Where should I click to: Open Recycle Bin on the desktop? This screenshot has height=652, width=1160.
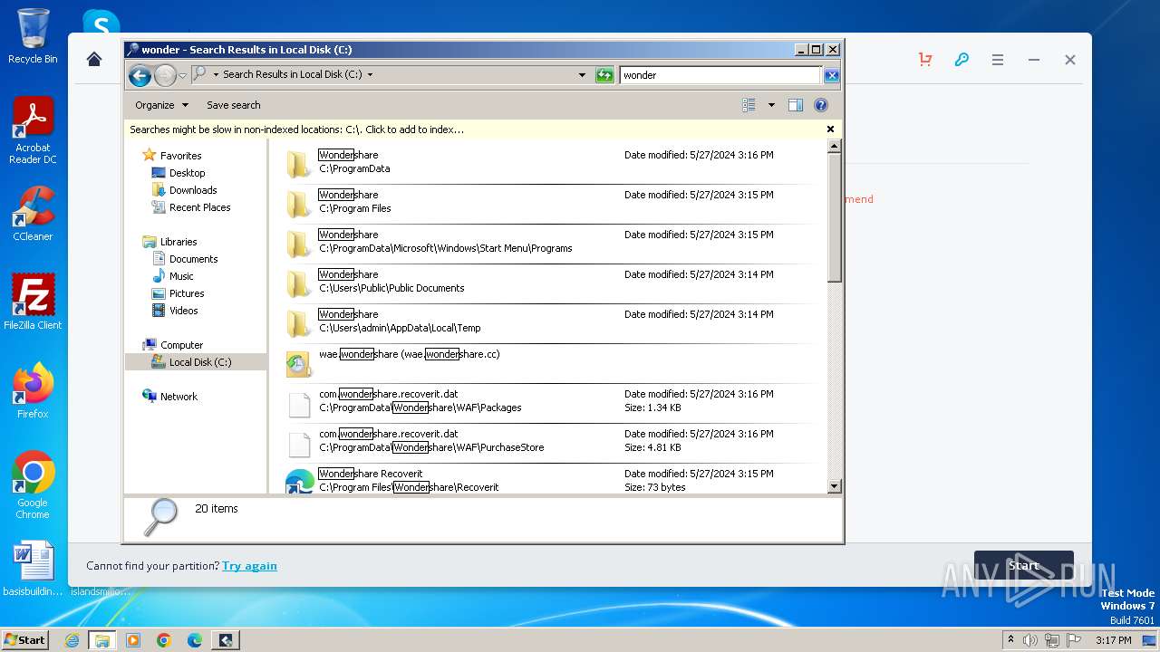33,36
